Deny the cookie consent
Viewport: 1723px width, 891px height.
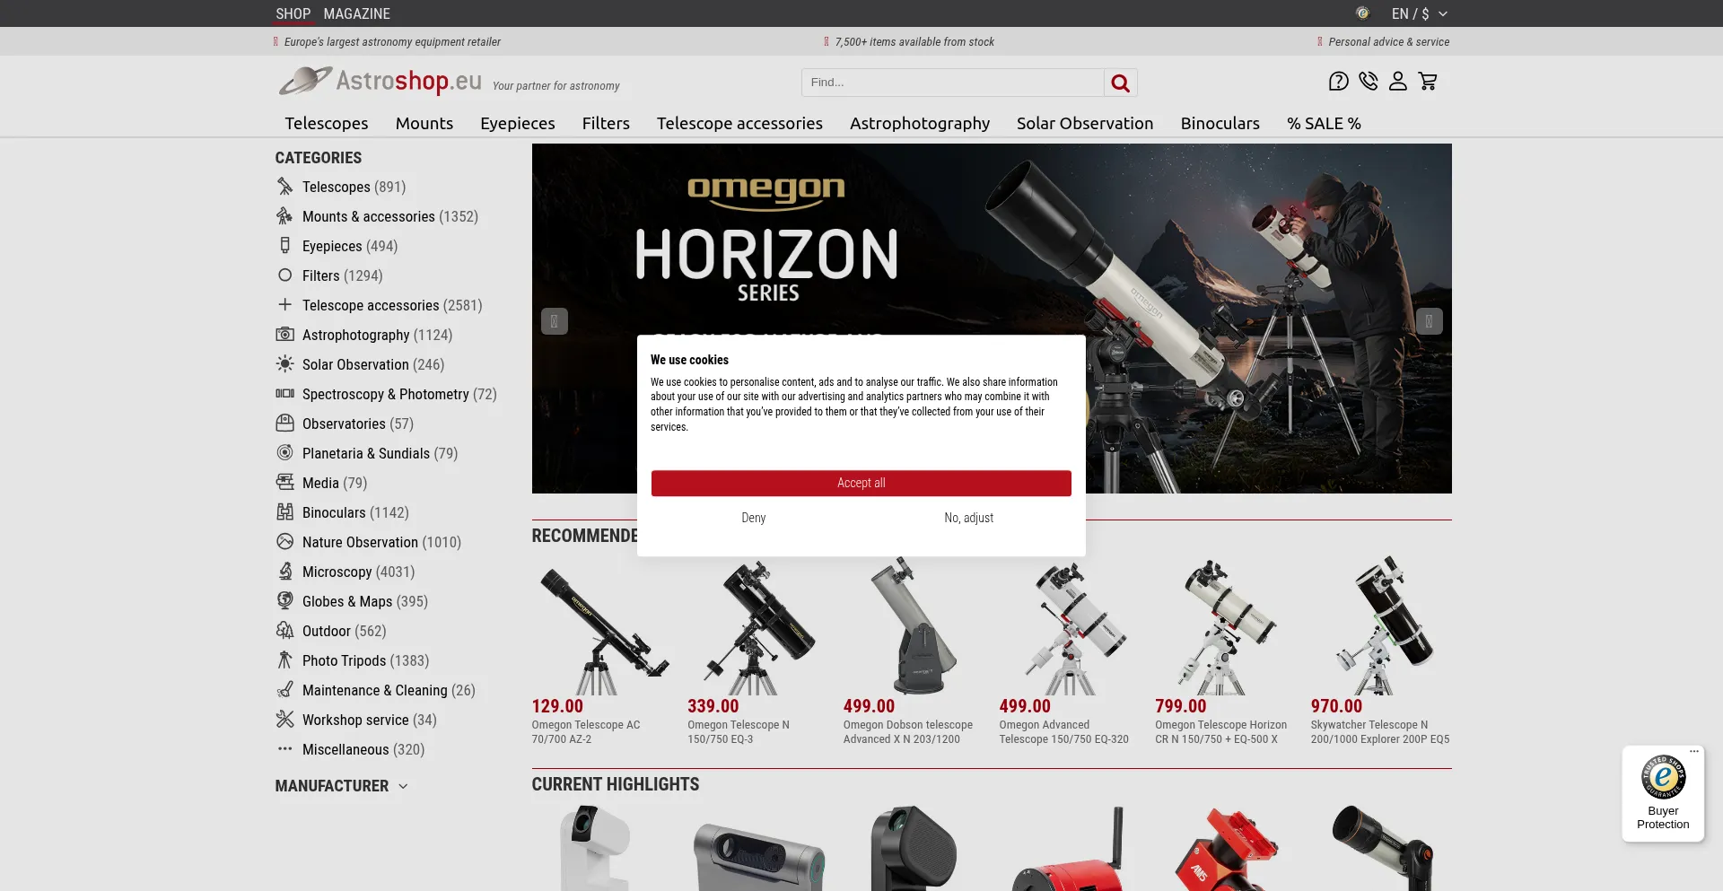(x=753, y=518)
